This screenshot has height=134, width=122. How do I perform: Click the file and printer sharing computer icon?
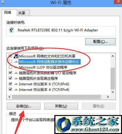[16, 56]
